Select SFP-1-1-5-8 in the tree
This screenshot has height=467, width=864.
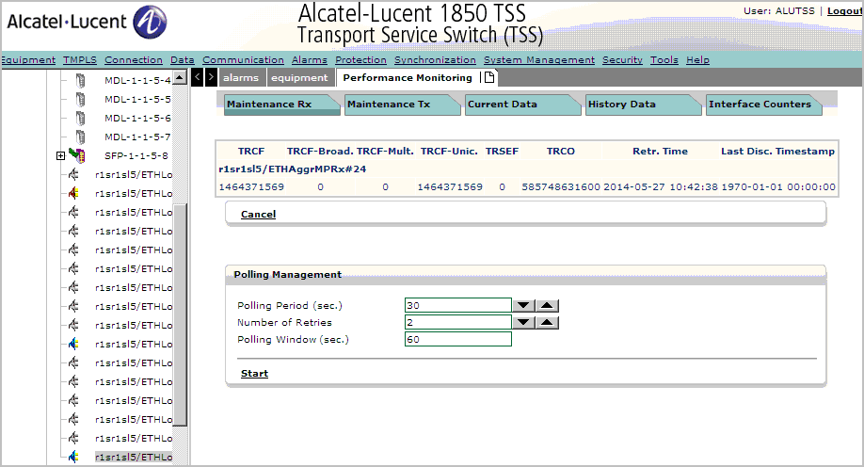136,155
